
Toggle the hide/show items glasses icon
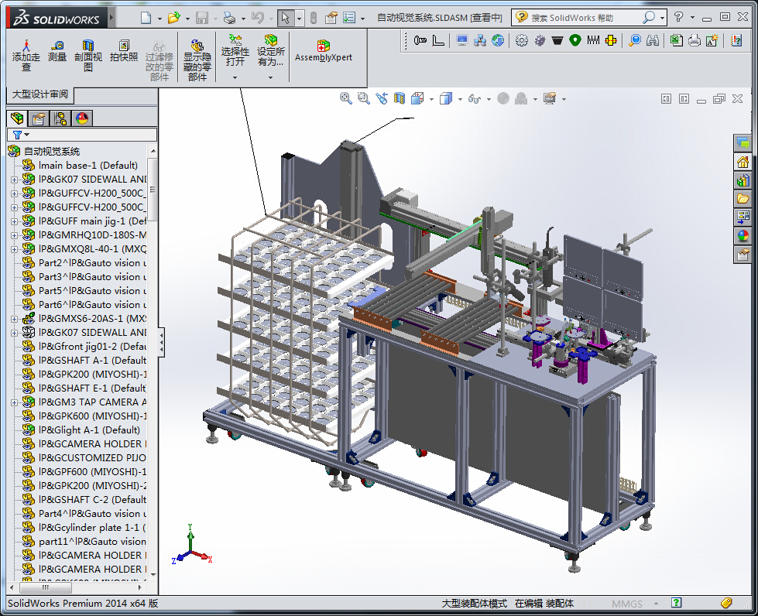pos(475,99)
